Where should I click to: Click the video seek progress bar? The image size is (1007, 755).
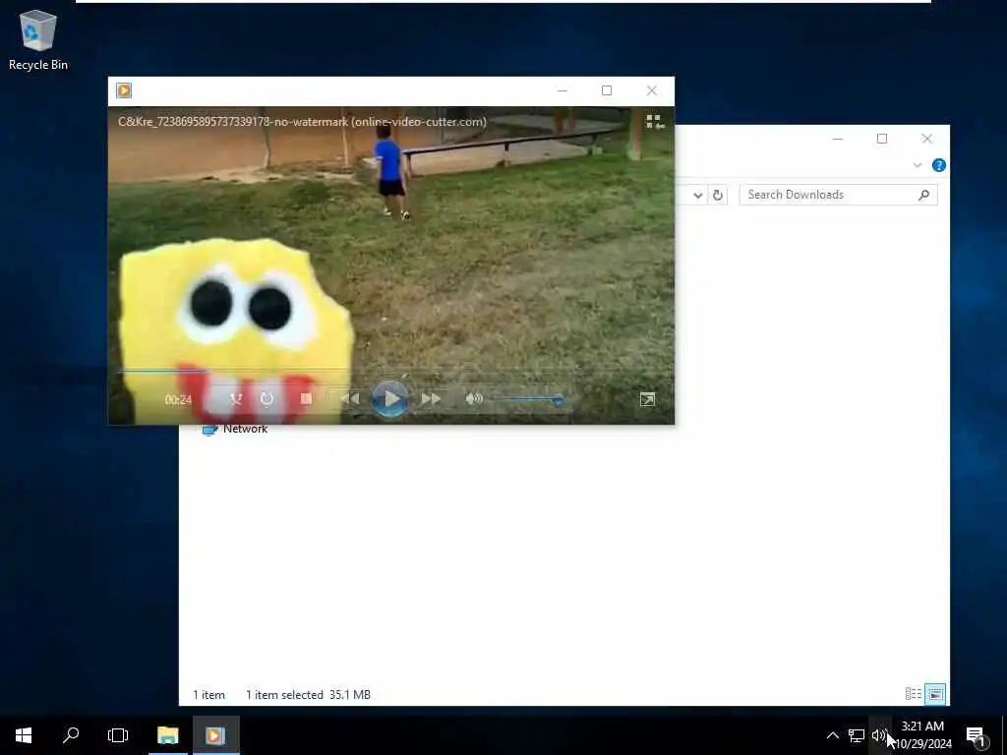(x=391, y=371)
